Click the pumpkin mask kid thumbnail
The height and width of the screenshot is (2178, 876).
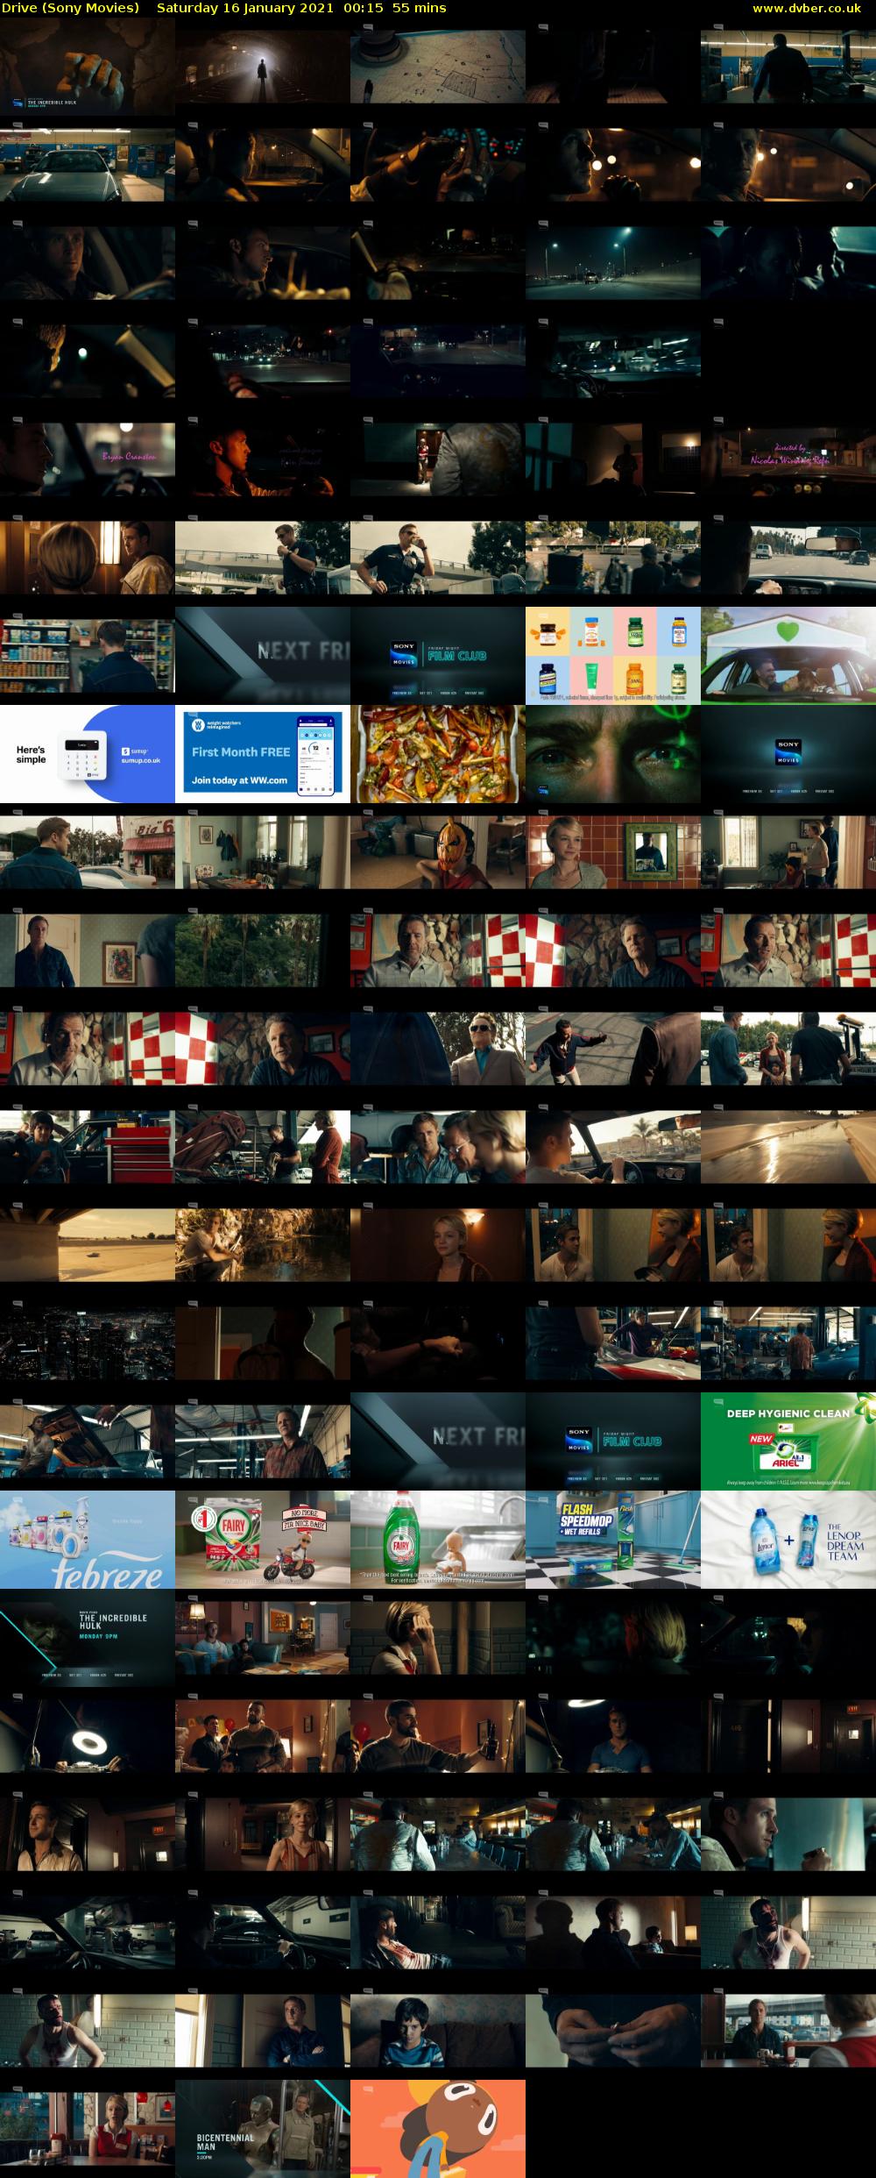[x=438, y=852]
